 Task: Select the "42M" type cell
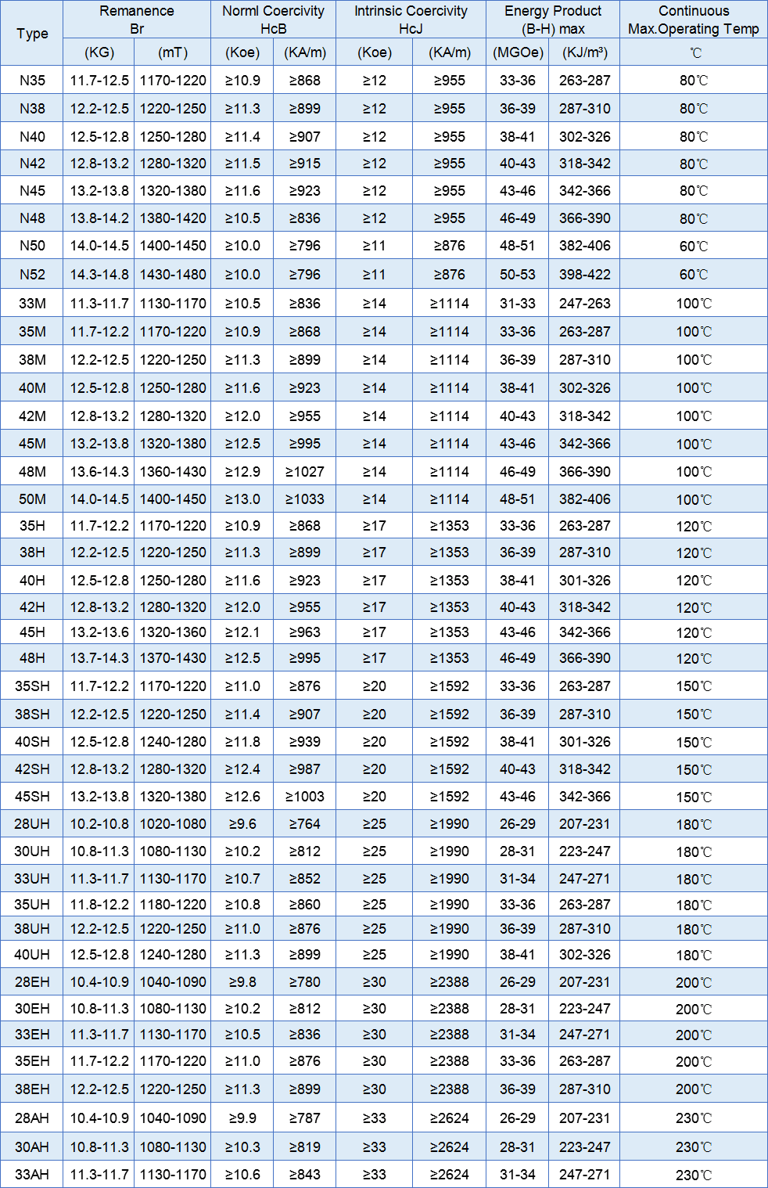(x=32, y=416)
